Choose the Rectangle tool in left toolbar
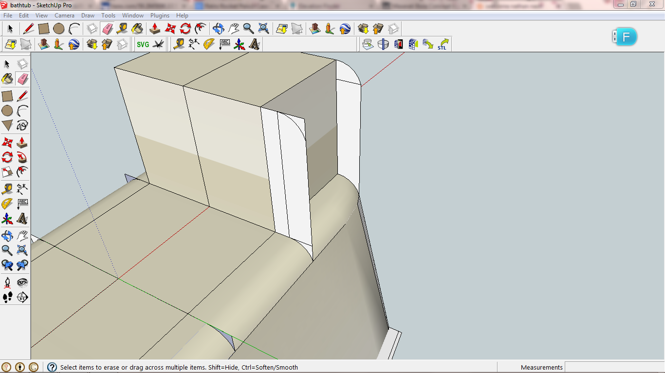This screenshot has height=373, width=665. (7, 96)
